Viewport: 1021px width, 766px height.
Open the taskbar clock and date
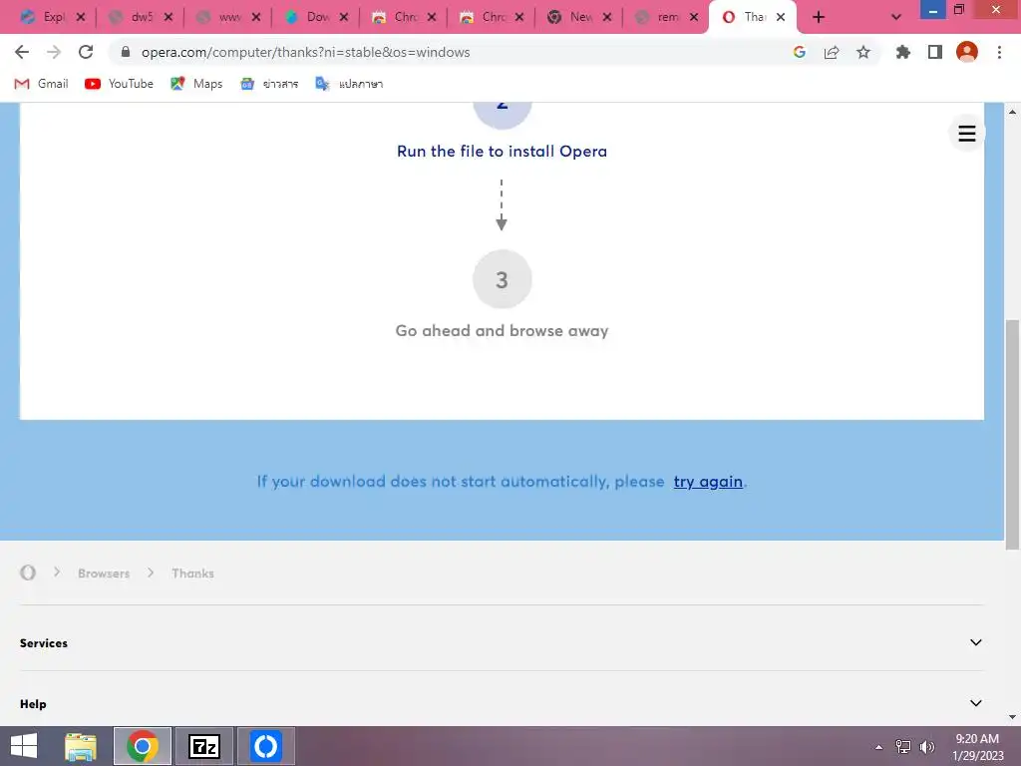click(977, 747)
